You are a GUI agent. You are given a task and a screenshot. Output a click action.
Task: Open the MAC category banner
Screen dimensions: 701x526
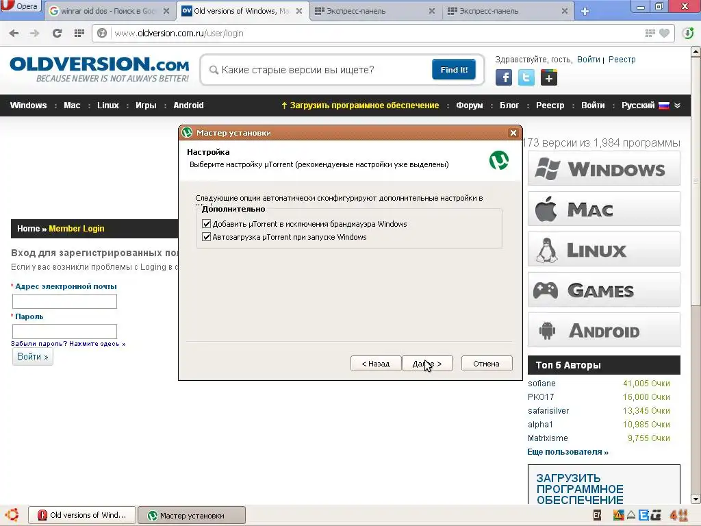click(604, 209)
